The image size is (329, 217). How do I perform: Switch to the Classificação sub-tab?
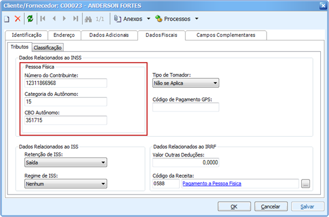point(48,48)
